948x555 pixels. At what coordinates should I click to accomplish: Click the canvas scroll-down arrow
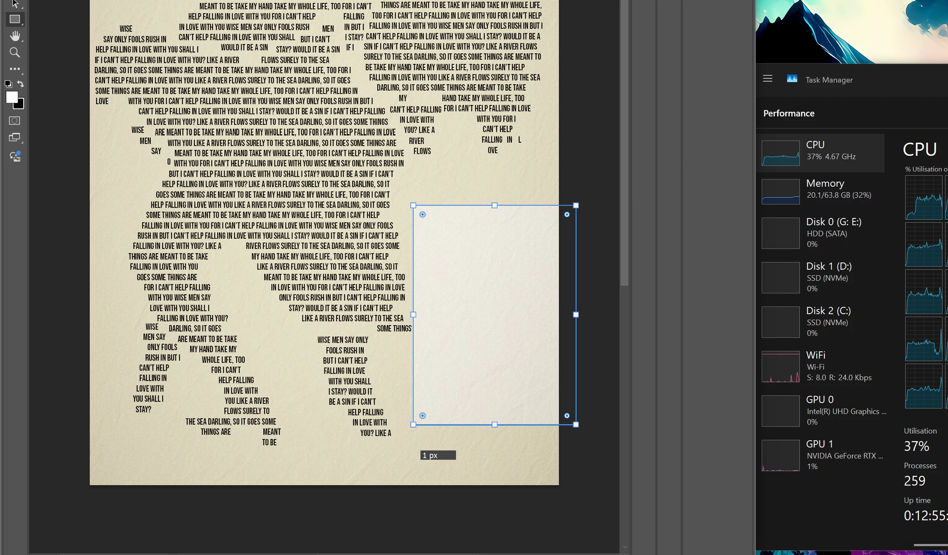(x=625, y=547)
